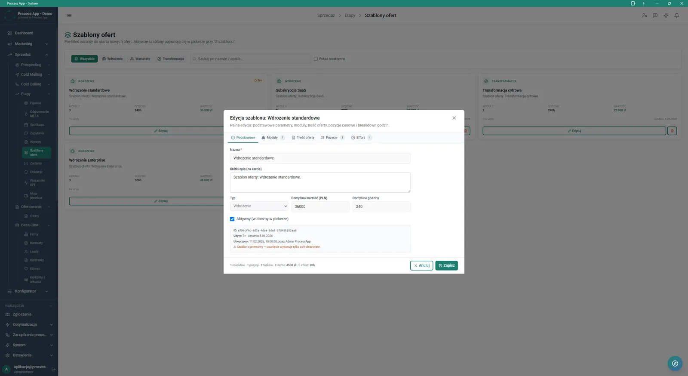Close the Edycja szablonu dialog with X

(x=454, y=118)
